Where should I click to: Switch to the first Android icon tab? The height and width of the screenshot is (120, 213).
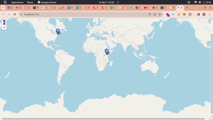pos(53,8)
